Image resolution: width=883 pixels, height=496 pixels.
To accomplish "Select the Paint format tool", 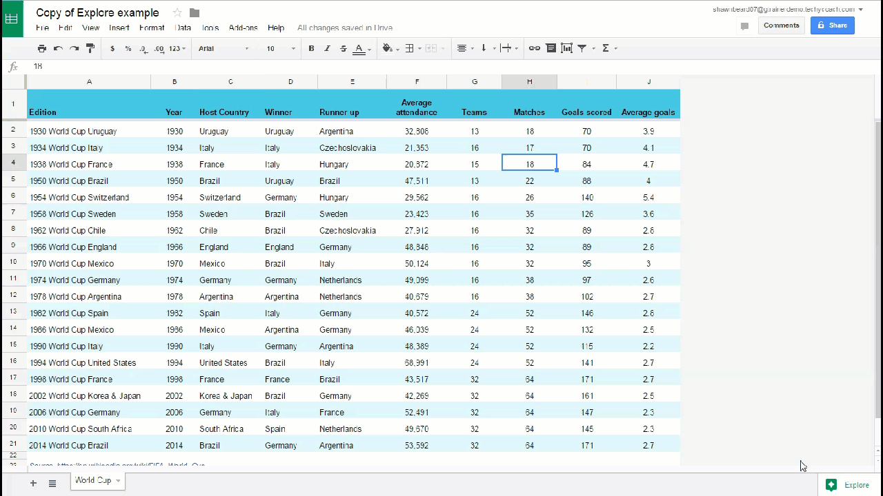I will 90,48.
